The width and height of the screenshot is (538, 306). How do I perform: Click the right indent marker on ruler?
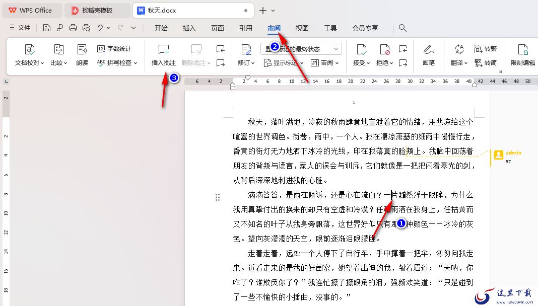coord(475,84)
